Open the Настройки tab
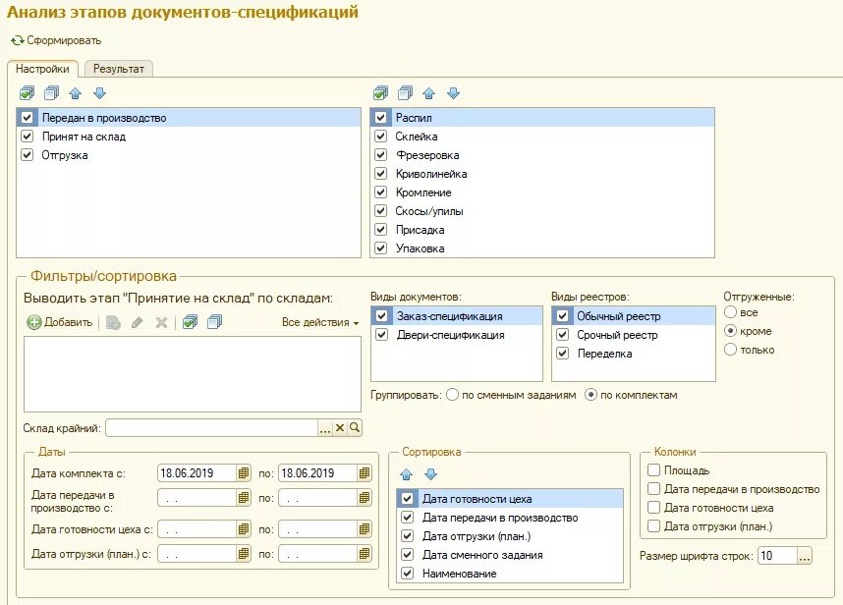The image size is (843, 605). [42, 69]
